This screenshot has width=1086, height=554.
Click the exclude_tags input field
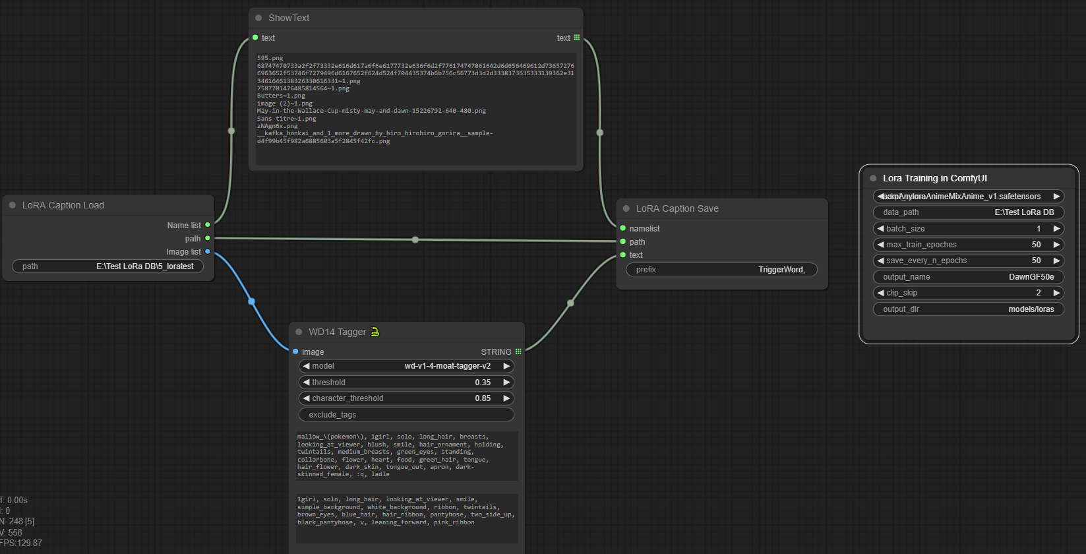406,415
